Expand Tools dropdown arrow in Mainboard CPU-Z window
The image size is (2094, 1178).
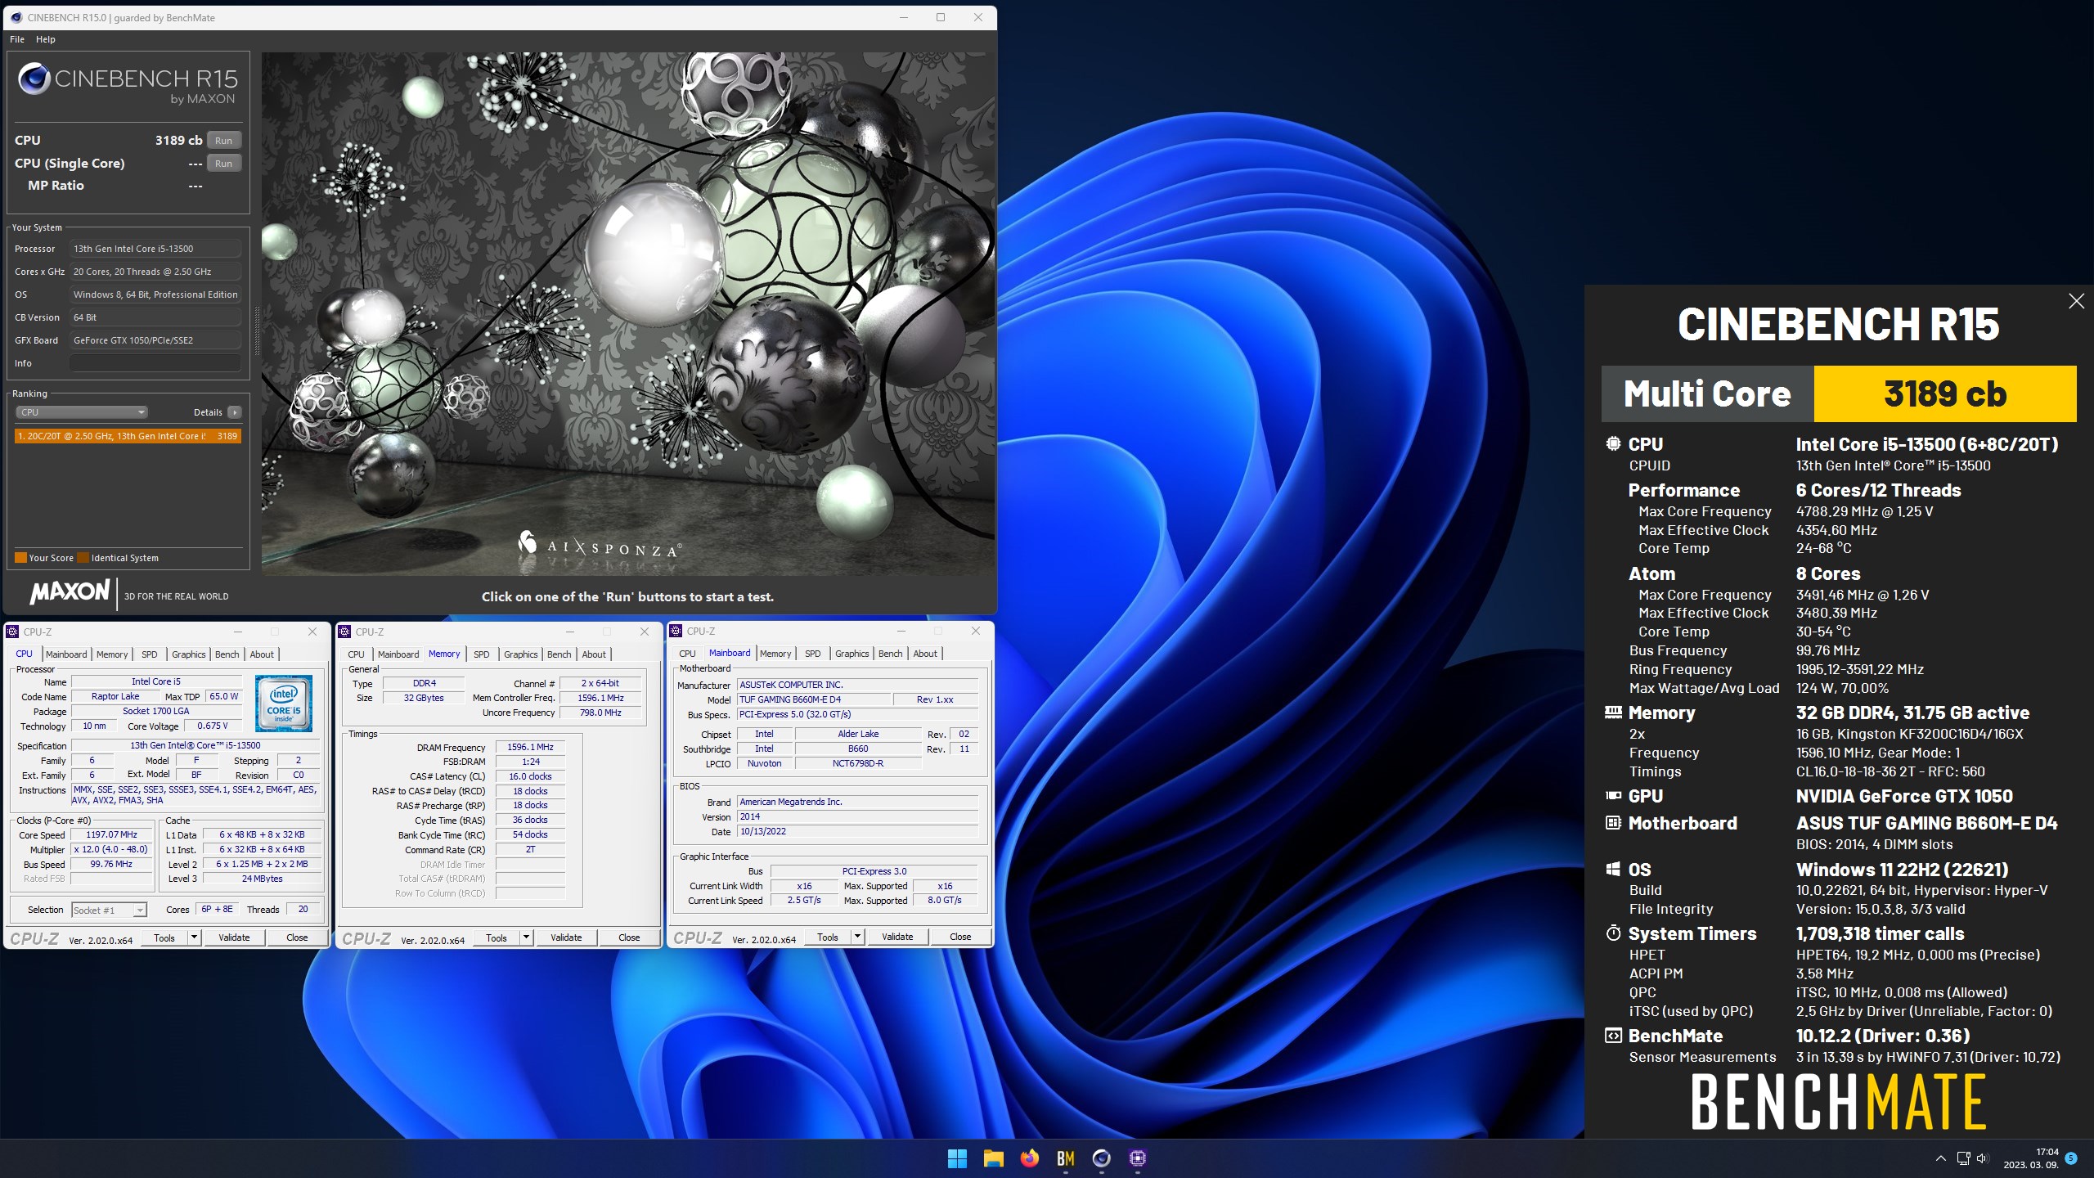858,937
